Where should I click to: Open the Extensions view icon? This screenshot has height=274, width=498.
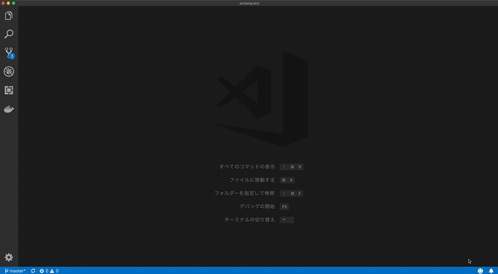pyautogui.click(x=9, y=90)
